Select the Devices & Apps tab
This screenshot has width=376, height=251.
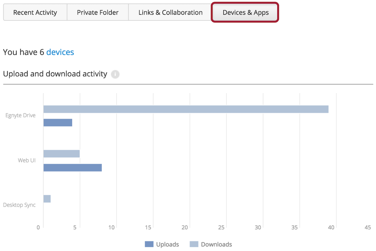point(245,12)
